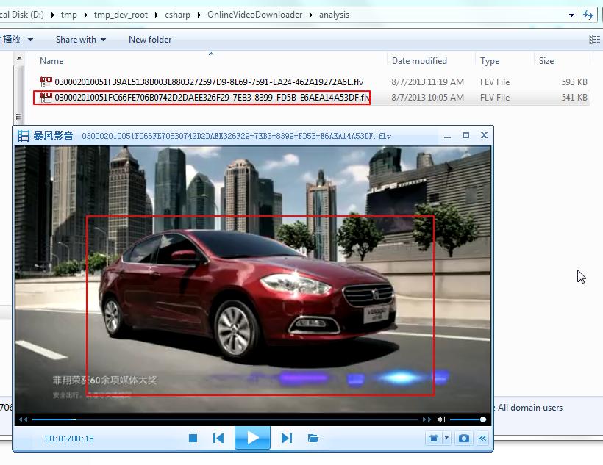This screenshot has width=603, height=465.
Task: Skip to next video in player
Action: (x=287, y=438)
